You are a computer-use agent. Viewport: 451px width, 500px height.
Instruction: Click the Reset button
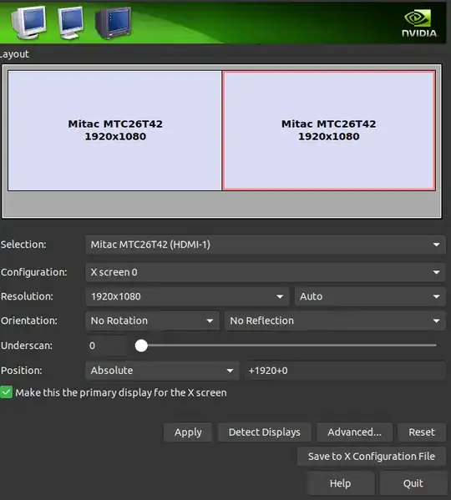tap(422, 432)
